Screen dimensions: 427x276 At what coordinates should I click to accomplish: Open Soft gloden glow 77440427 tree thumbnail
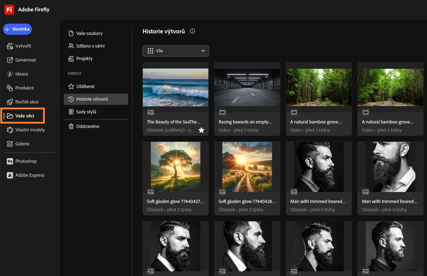(175, 167)
